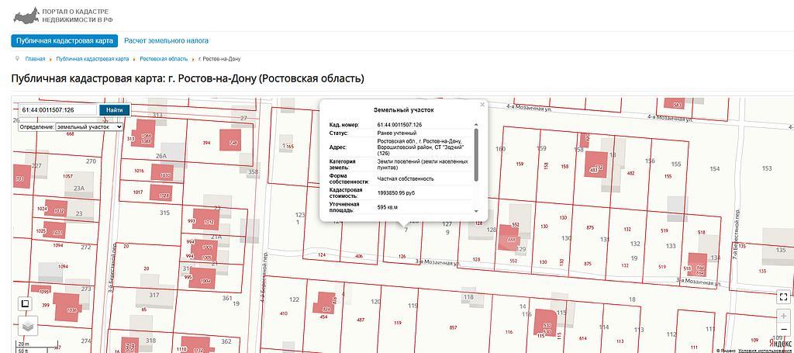Activate the ruler measurement tool on map
Image resolution: width=794 pixels, height=353 pixels.
coord(25,303)
